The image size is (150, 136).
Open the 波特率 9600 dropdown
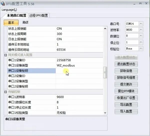click(x=141, y=30)
